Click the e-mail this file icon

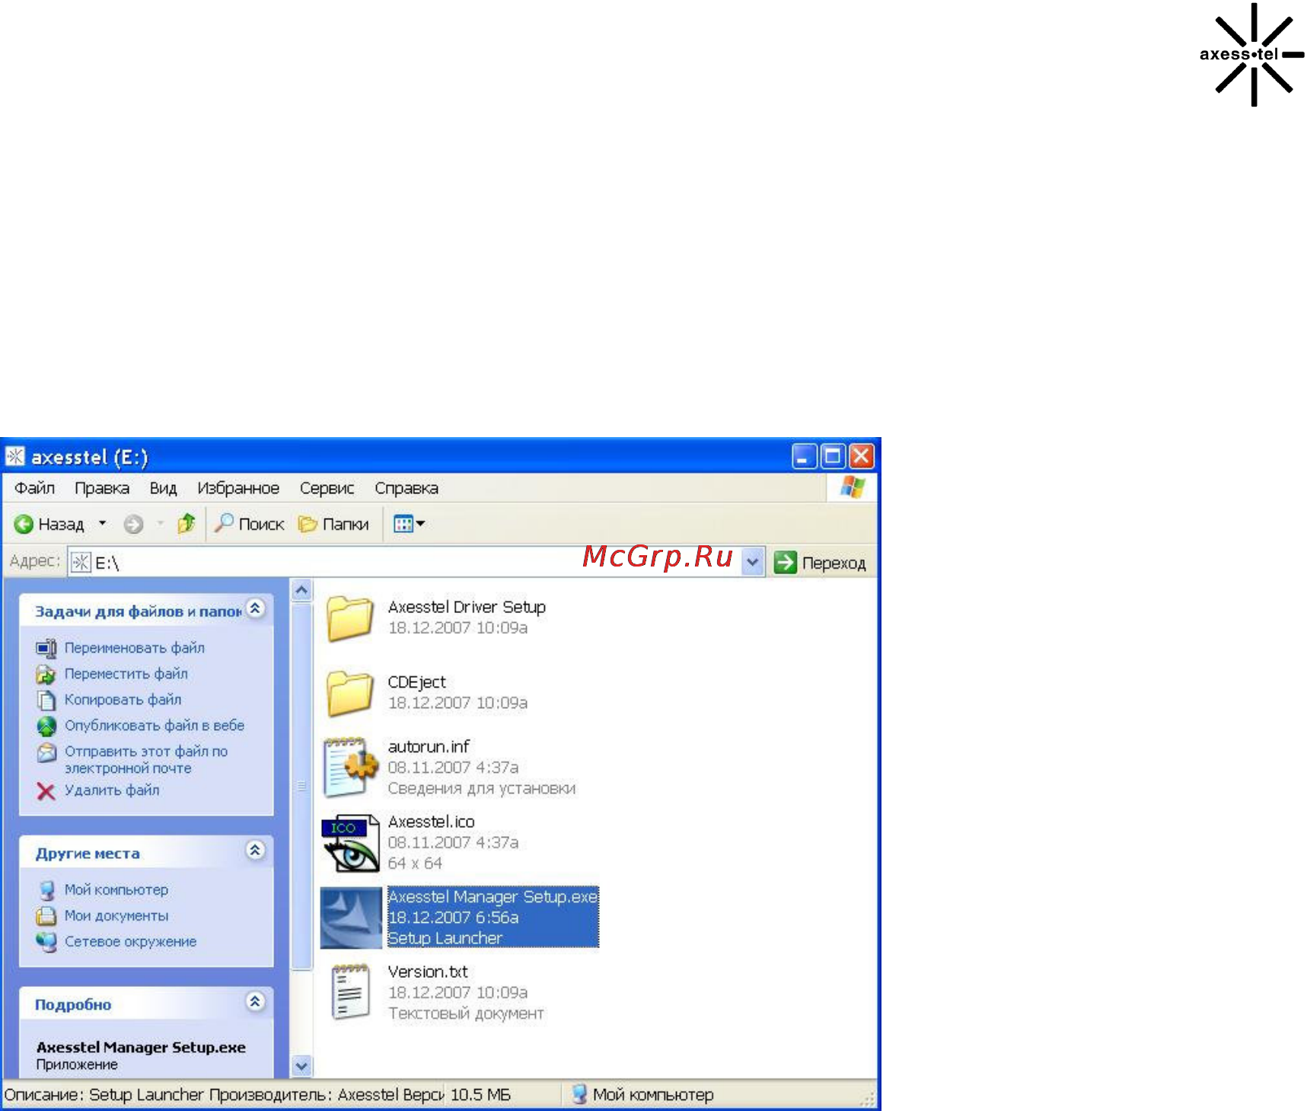[x=46, y=752]
